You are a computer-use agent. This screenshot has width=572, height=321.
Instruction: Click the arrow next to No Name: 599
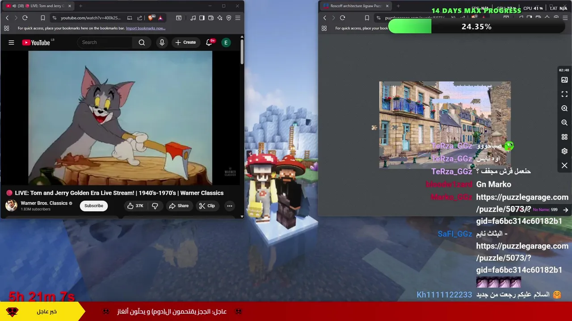pos(566,210)
